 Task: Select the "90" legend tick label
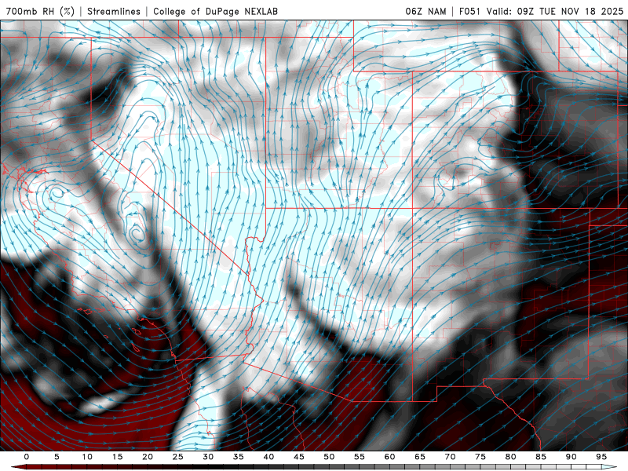(571, 457)
